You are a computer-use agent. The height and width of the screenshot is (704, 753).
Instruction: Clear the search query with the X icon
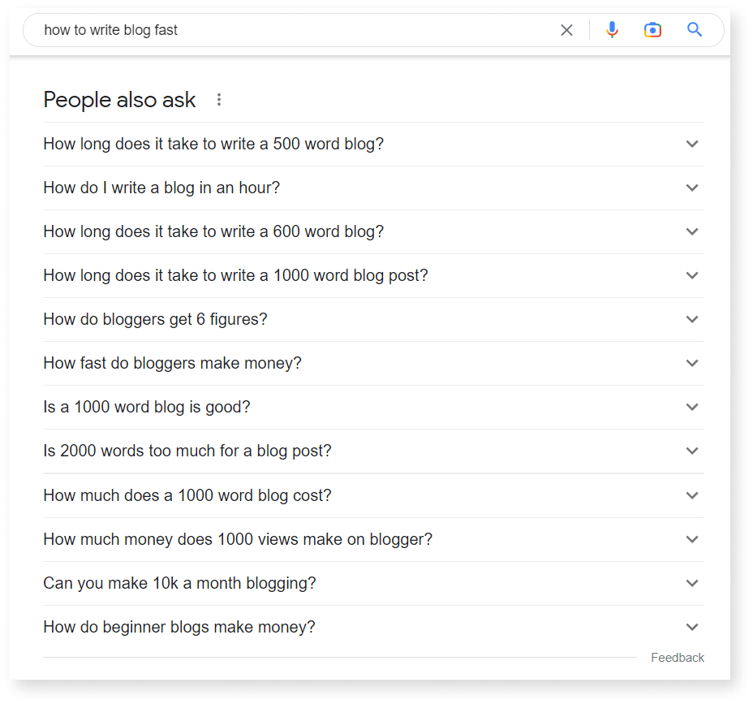tap(566, 29)
